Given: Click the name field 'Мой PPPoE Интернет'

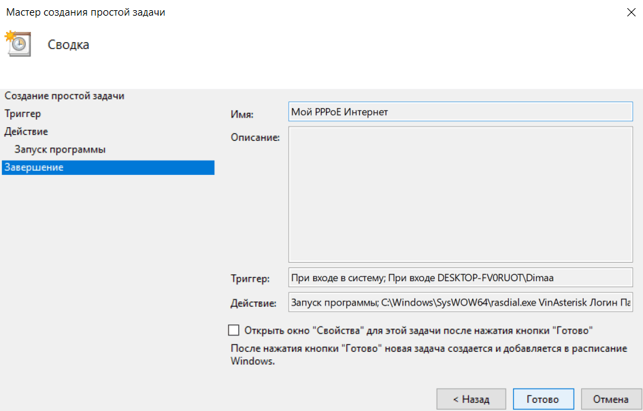Looking at the screenshot, I should click(460, 112).
